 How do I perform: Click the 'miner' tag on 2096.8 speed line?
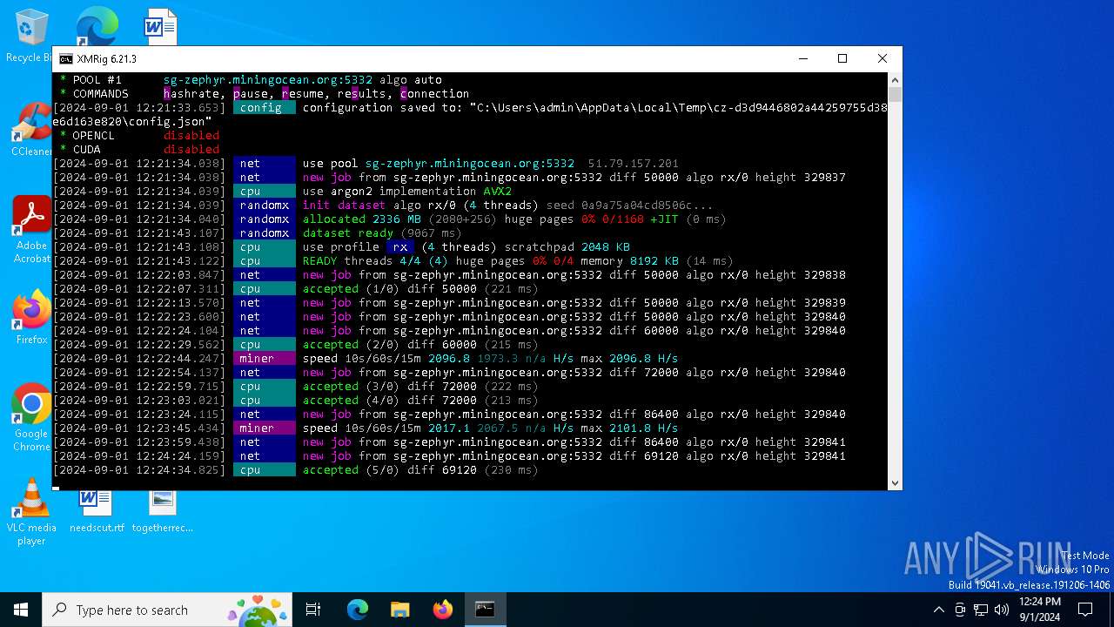point(265,359)
